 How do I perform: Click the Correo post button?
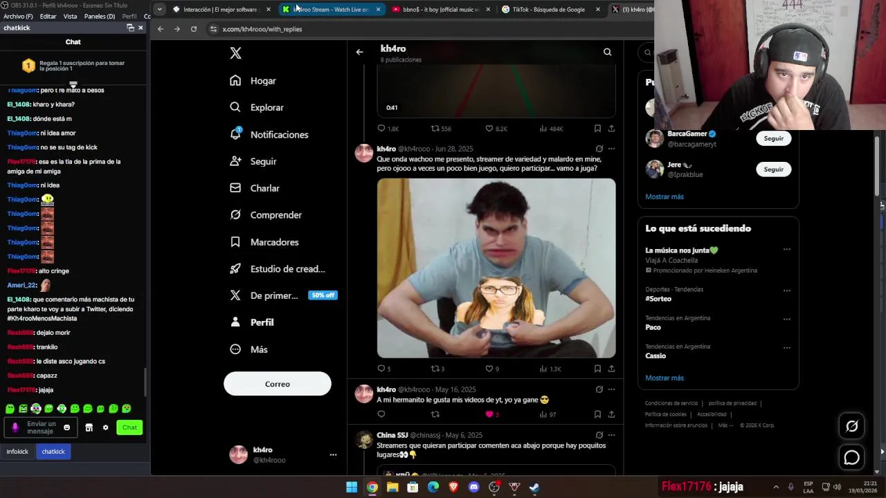tap(278, 384)
